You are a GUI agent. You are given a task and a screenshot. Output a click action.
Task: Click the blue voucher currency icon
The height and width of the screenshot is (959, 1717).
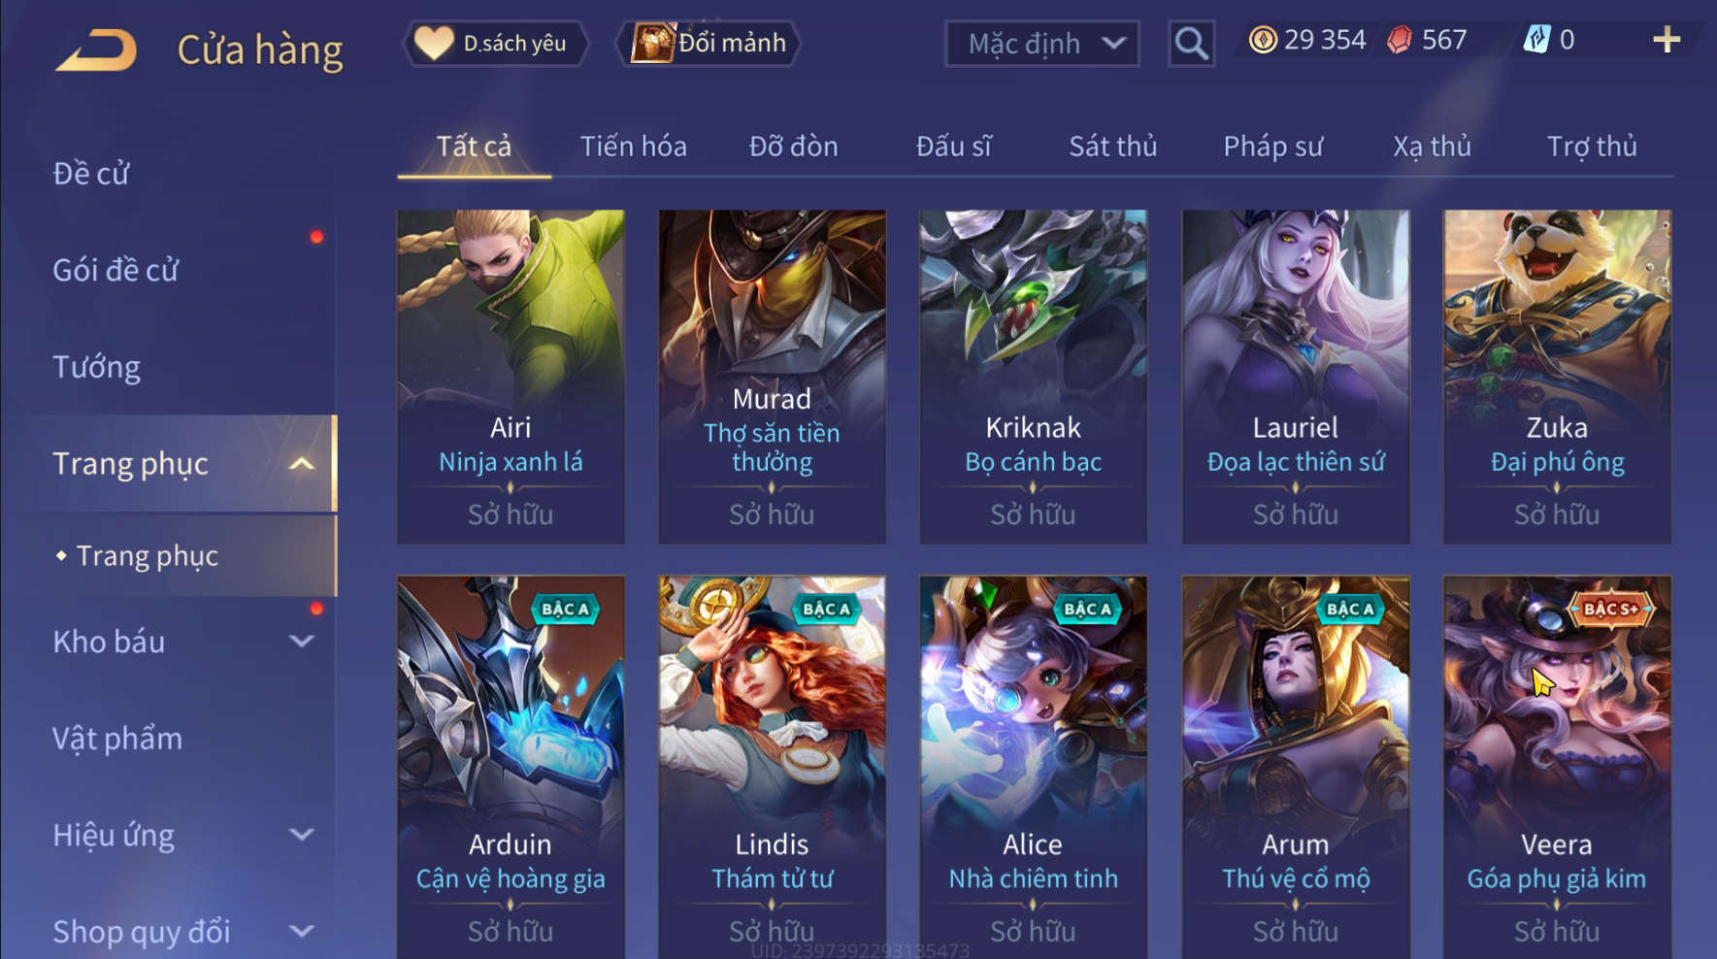click(x=1536, y=40)
